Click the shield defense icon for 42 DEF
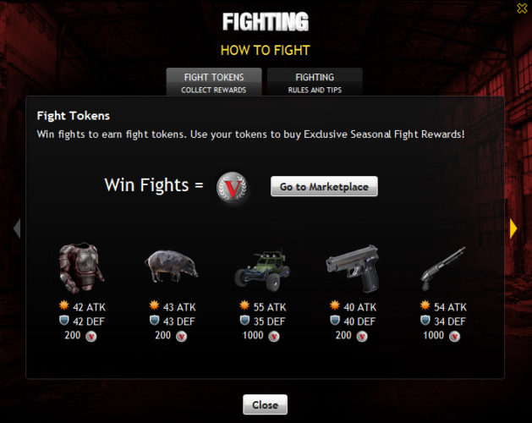532x423 pixels. 63,320
